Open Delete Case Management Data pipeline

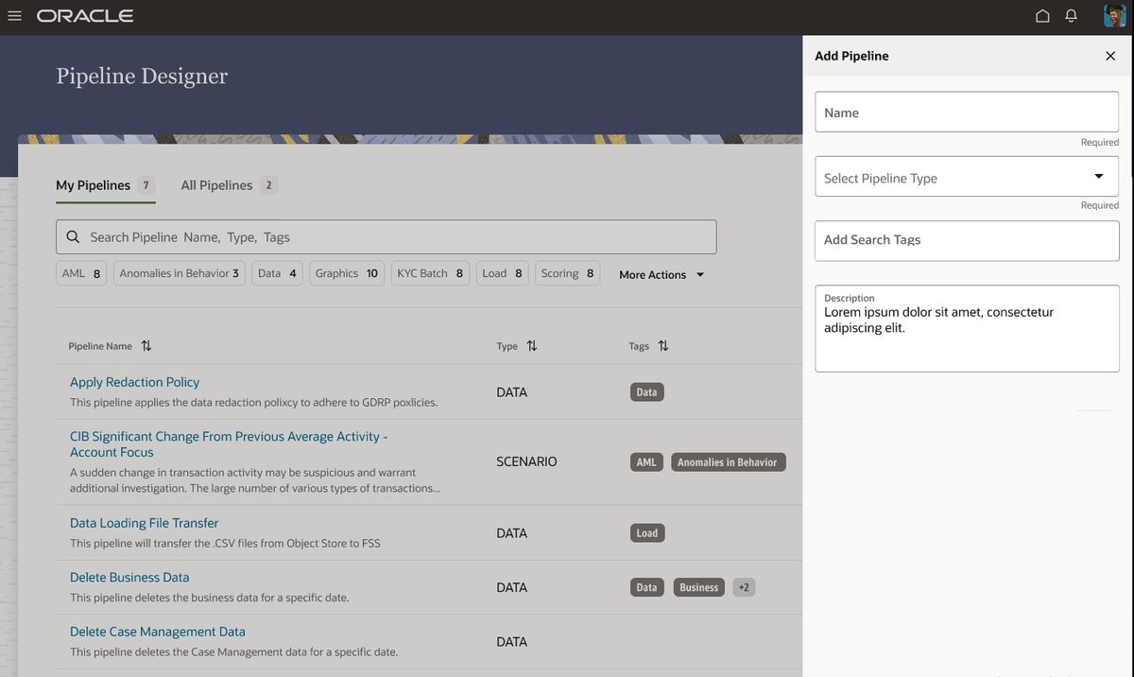pyautogui.click(x=157, y=632)
